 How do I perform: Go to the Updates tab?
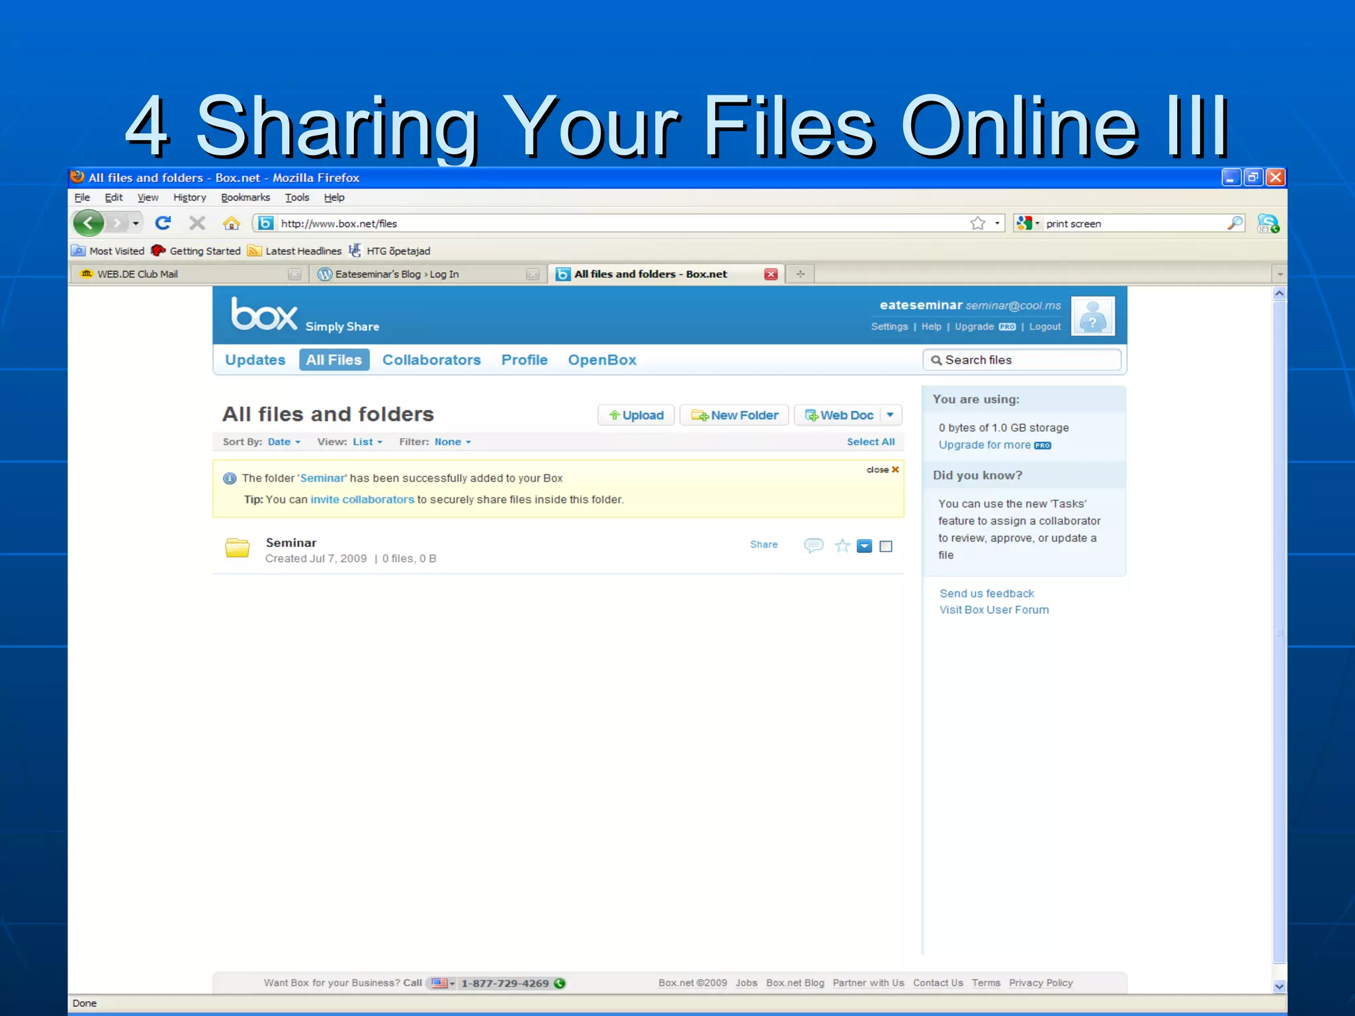tap(255, 360)
